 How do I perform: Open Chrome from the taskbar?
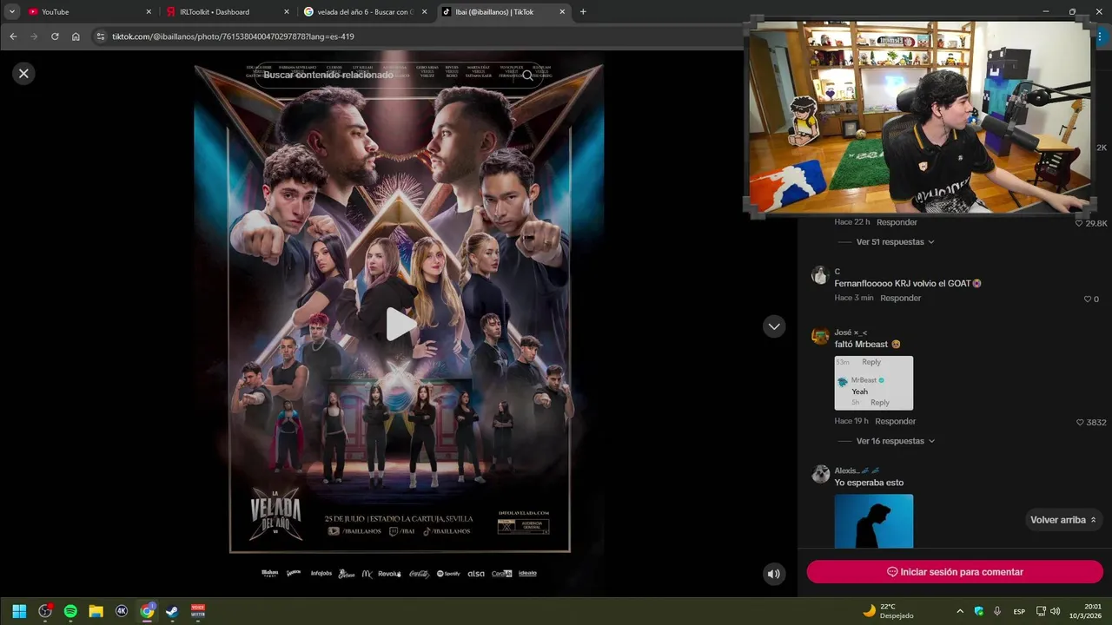[x=147, y=611]
